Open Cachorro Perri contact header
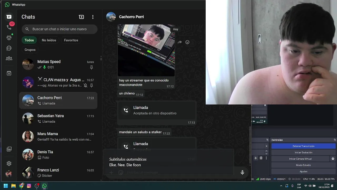The width and height of the screenshot is (337, 190). coord(131,17)
